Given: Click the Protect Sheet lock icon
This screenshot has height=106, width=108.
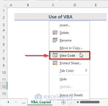Looking at the screenshot, I should tap(55, 63).
